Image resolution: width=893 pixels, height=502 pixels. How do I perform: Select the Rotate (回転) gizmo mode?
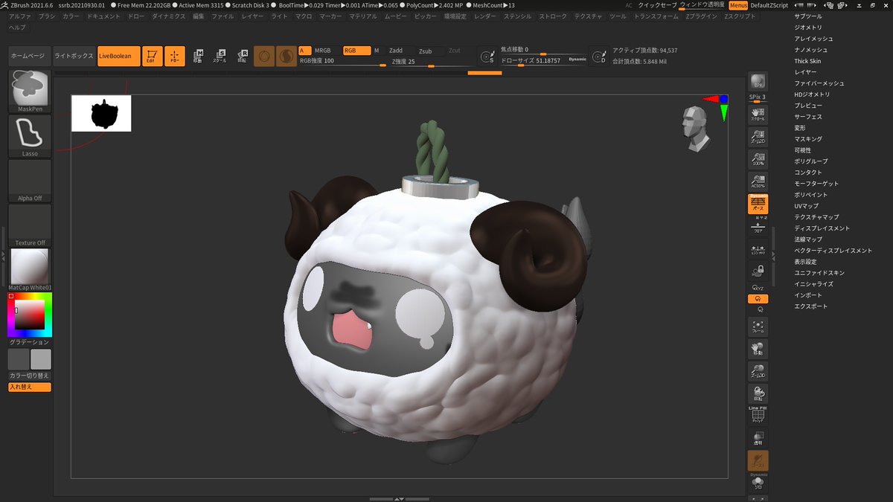coord(243,56)
